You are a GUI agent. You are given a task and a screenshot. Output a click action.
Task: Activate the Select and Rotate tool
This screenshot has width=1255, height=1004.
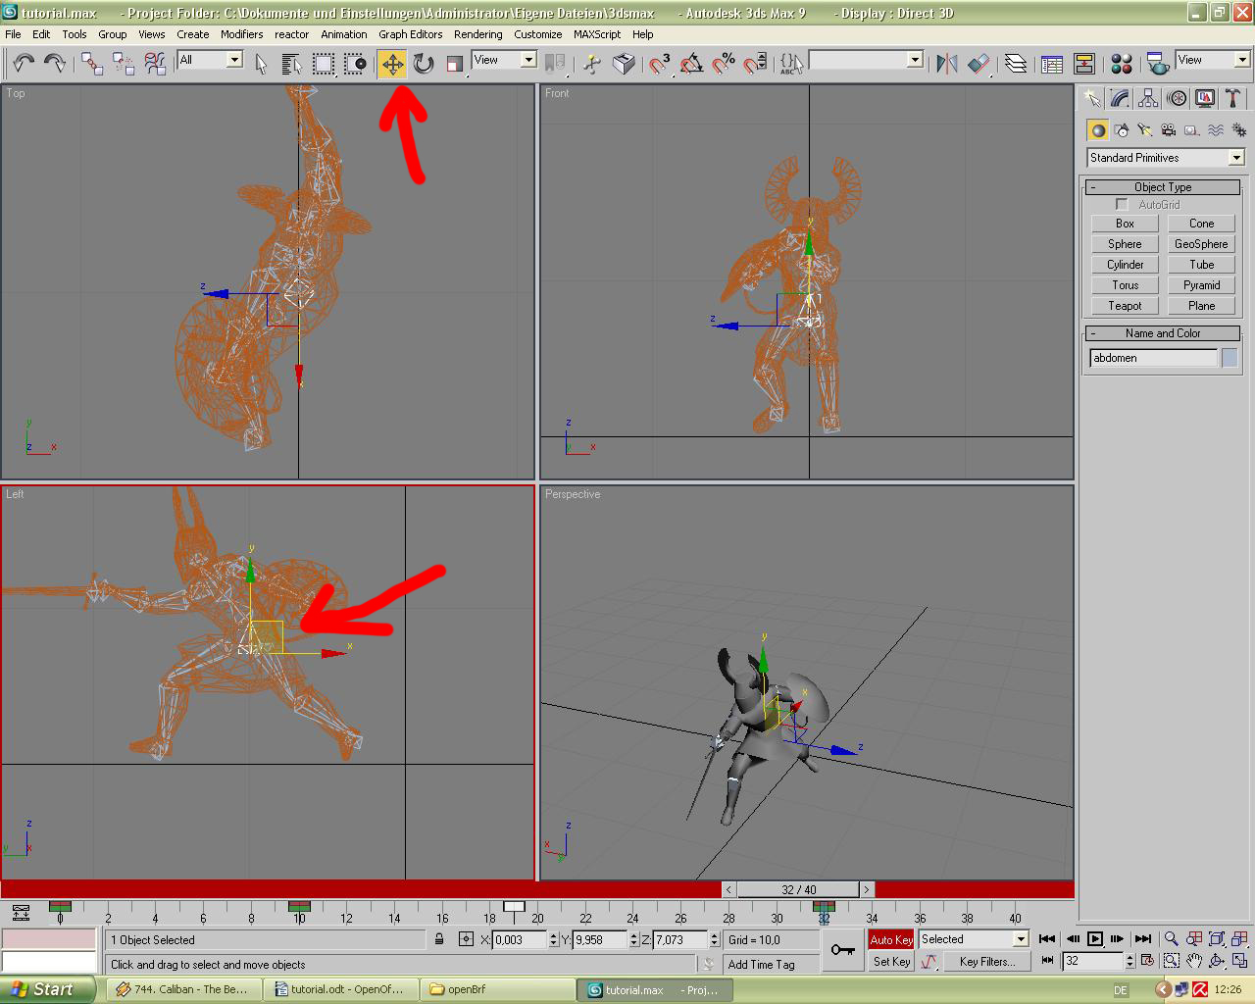[424, 65]
